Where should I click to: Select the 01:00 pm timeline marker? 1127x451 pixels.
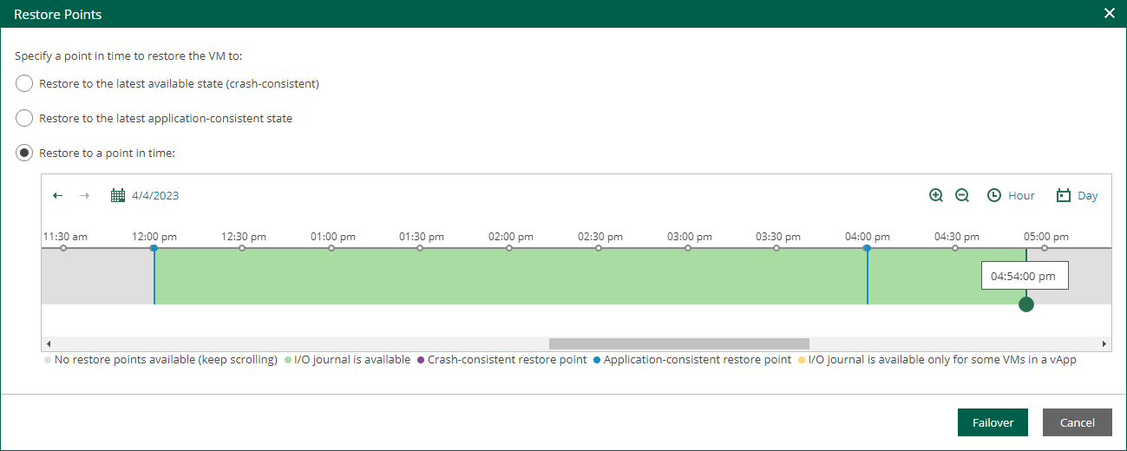point(331,248)
